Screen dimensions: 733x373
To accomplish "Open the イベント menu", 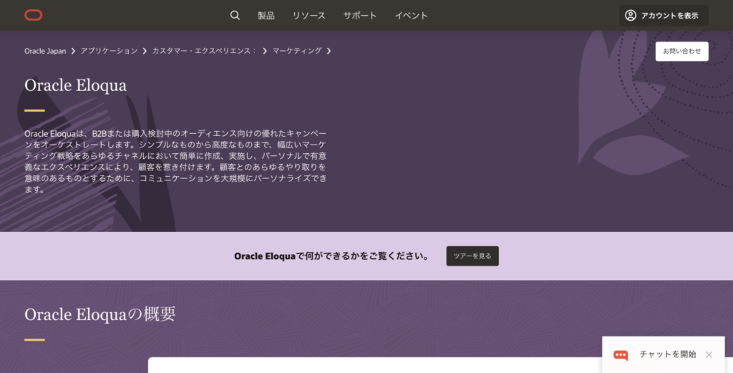I will point(412,16).
